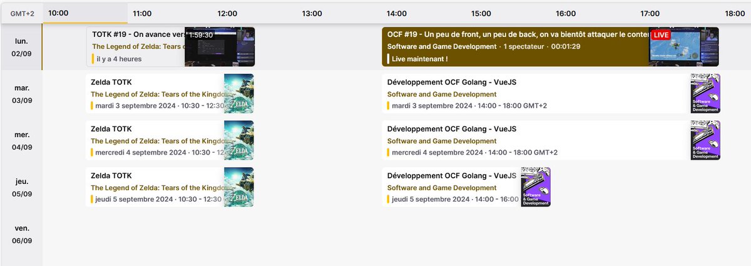Open the TOTK #19 video thumbnail

(220, 47)
